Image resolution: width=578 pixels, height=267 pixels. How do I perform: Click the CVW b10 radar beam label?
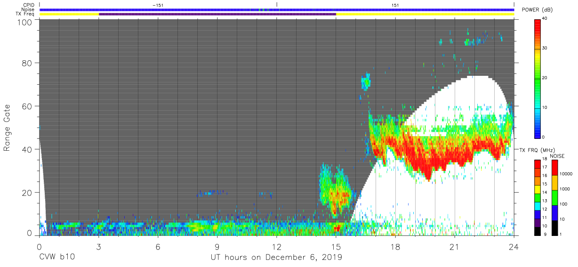[x=56, y=258]
